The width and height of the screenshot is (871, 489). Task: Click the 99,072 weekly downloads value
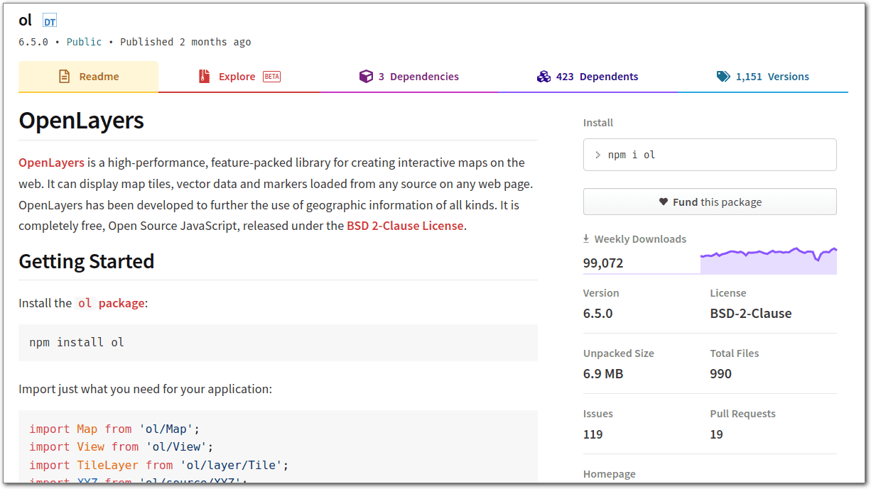click(x=603, y=263)
